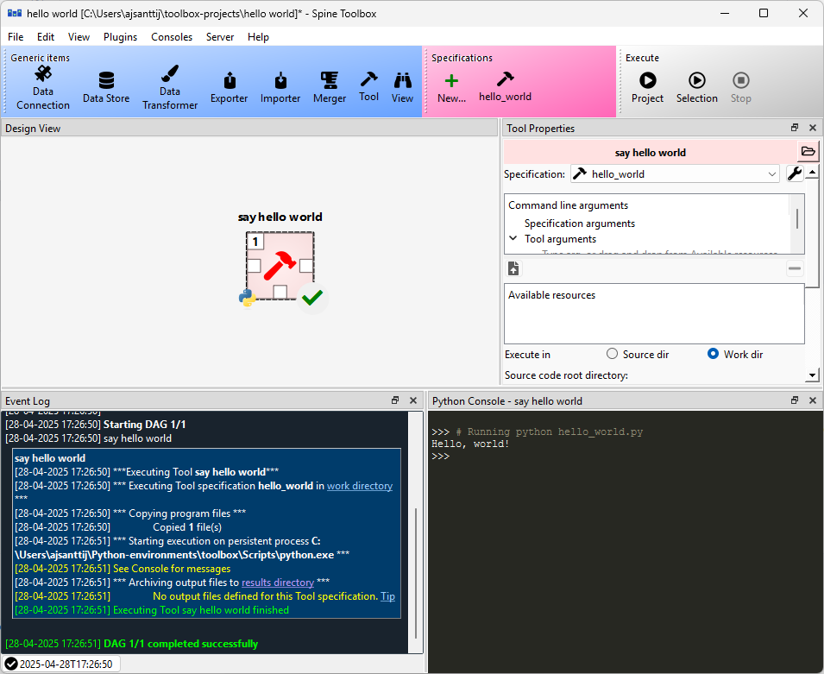Open the View menu

point(79,37)
